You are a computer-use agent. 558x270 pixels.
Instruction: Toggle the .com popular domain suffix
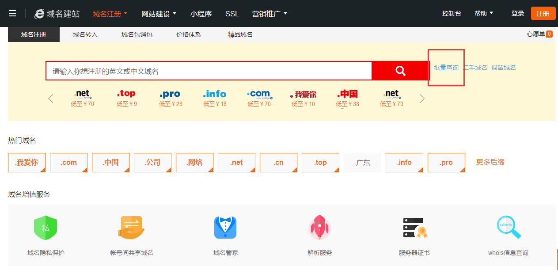(x=68, y=163)
